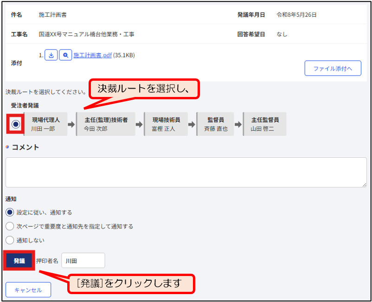
Task: Click the 国道XX号マニュアル橋台他業務・工事 project name
Action: [x=86, y=34]
